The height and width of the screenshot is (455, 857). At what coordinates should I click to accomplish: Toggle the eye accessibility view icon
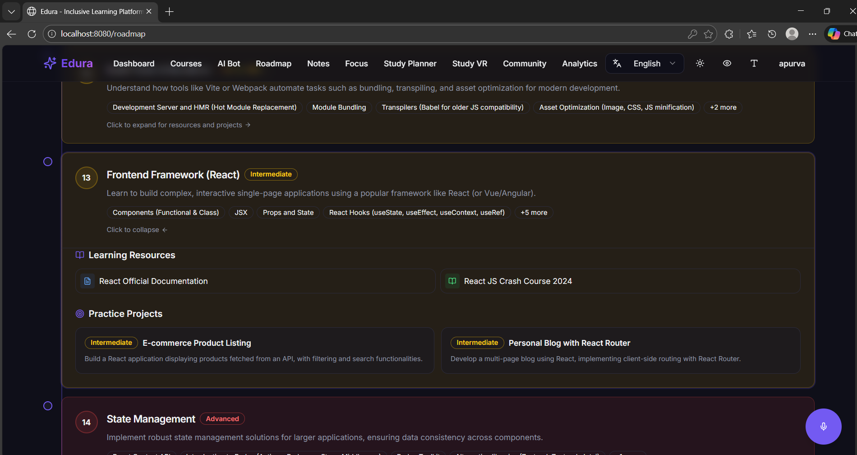727,63
